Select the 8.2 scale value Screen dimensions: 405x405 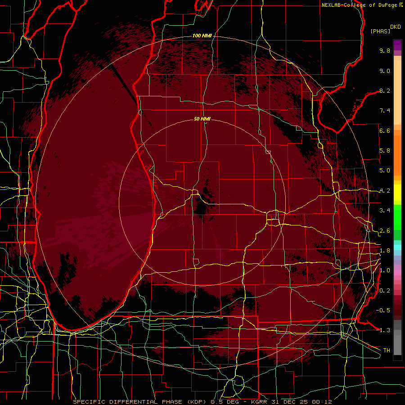point(385,90)
